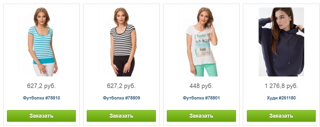
Task: Open the dark navy hoodie photo
Action: tap(281, 42)
